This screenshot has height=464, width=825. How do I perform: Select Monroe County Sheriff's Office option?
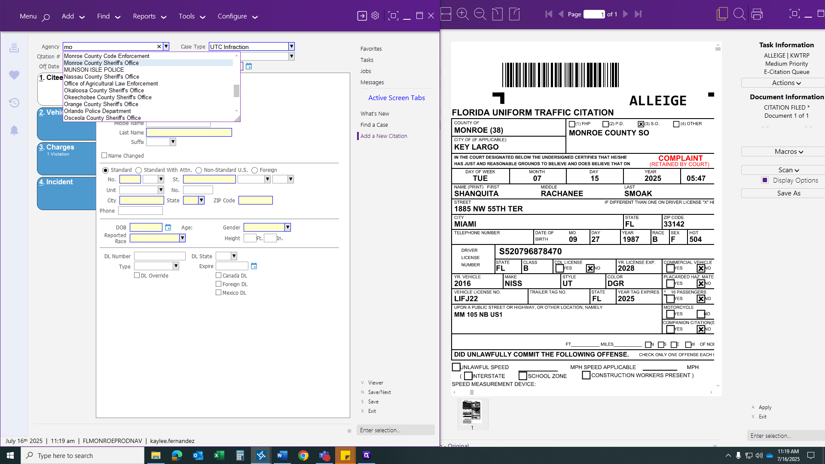click(x=101, y=63)
